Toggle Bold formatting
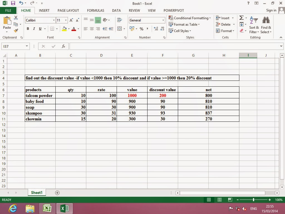 (x=28, y=29)
